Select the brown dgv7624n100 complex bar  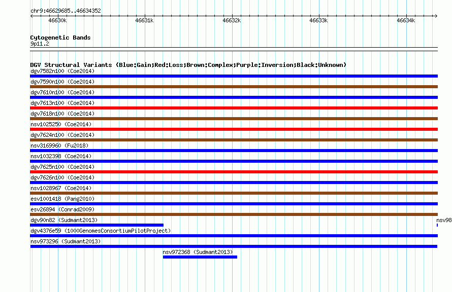(x=234, y=140)
